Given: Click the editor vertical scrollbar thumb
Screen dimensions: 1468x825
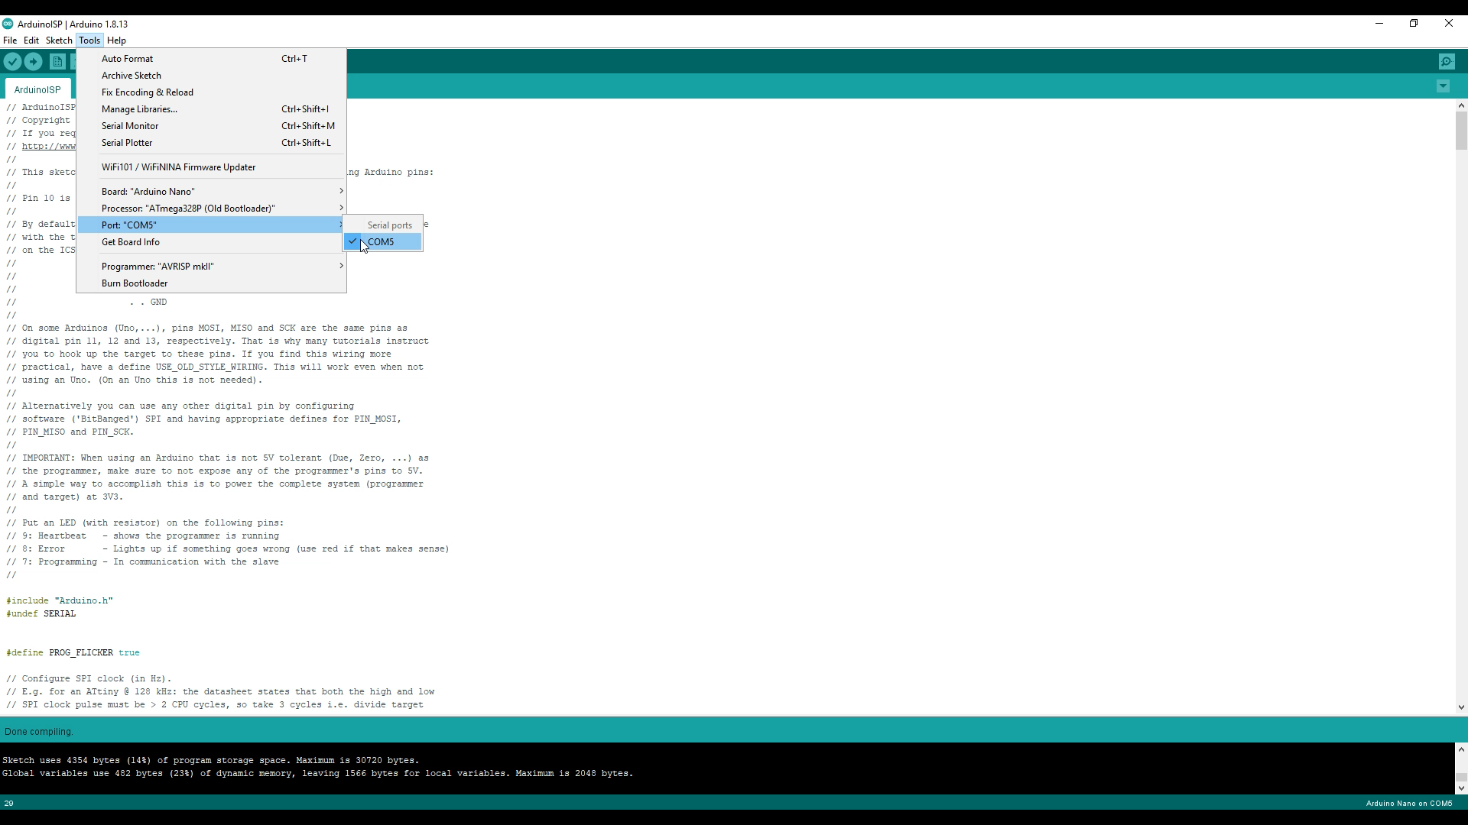Looking at the screenshot, I should coord(1461,131).
